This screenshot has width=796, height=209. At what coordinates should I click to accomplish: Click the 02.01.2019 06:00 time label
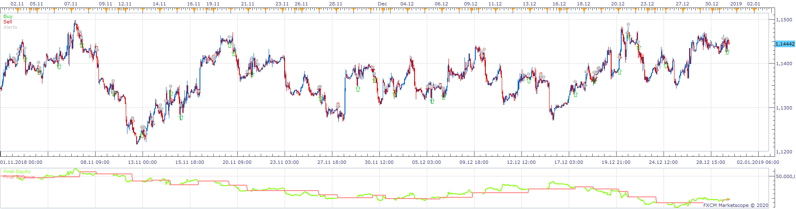tap(758, 162)
